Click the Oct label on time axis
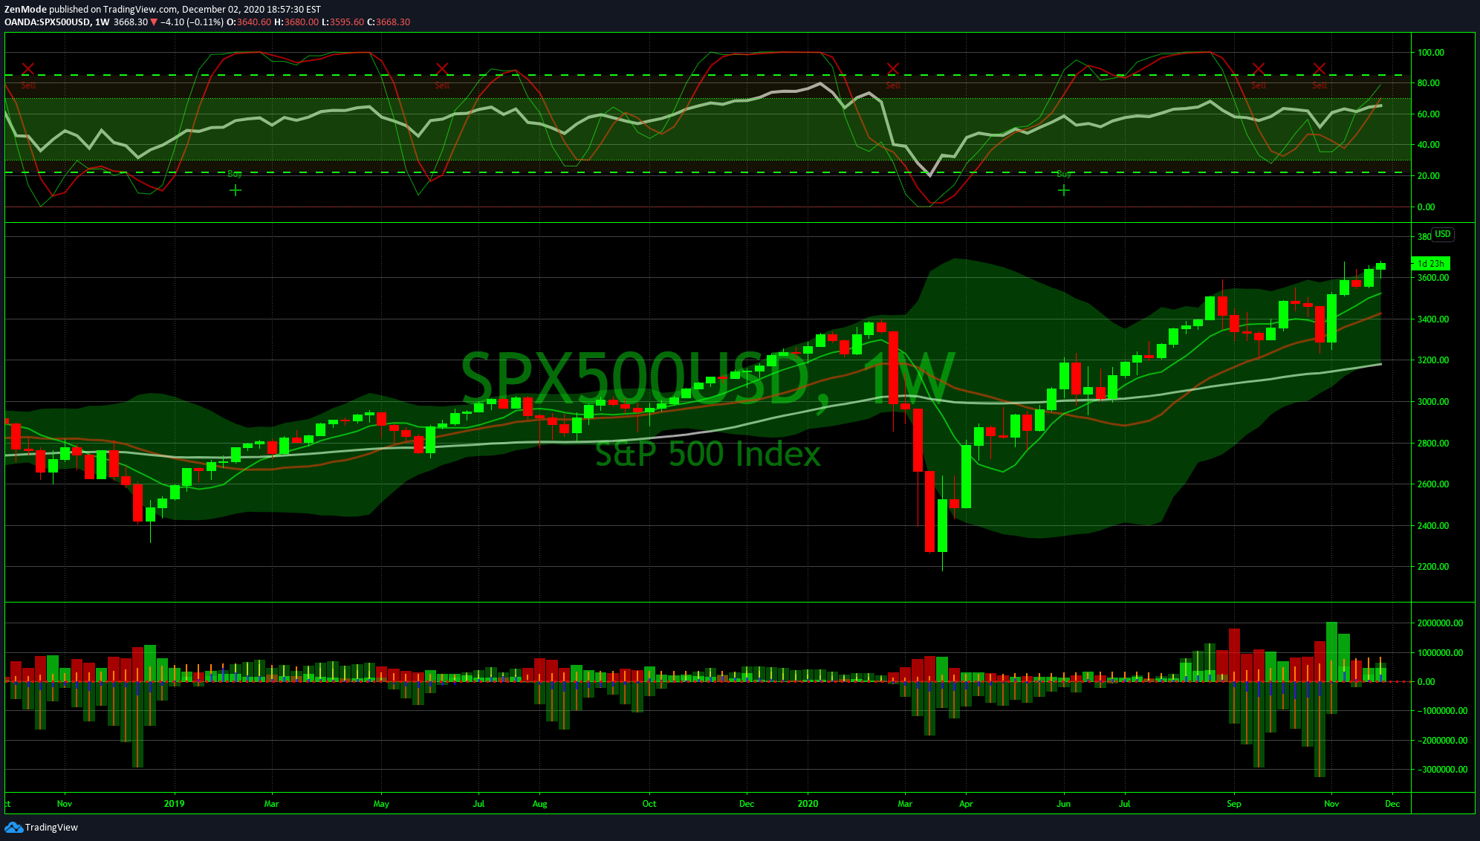The image size is (1480, 841). (x=649, y=804)
